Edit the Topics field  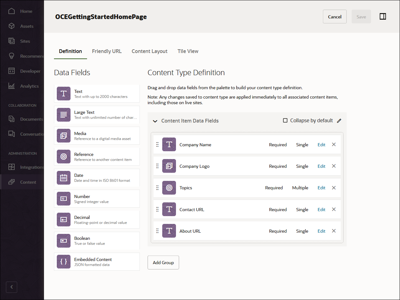click(x=321, y=187)
